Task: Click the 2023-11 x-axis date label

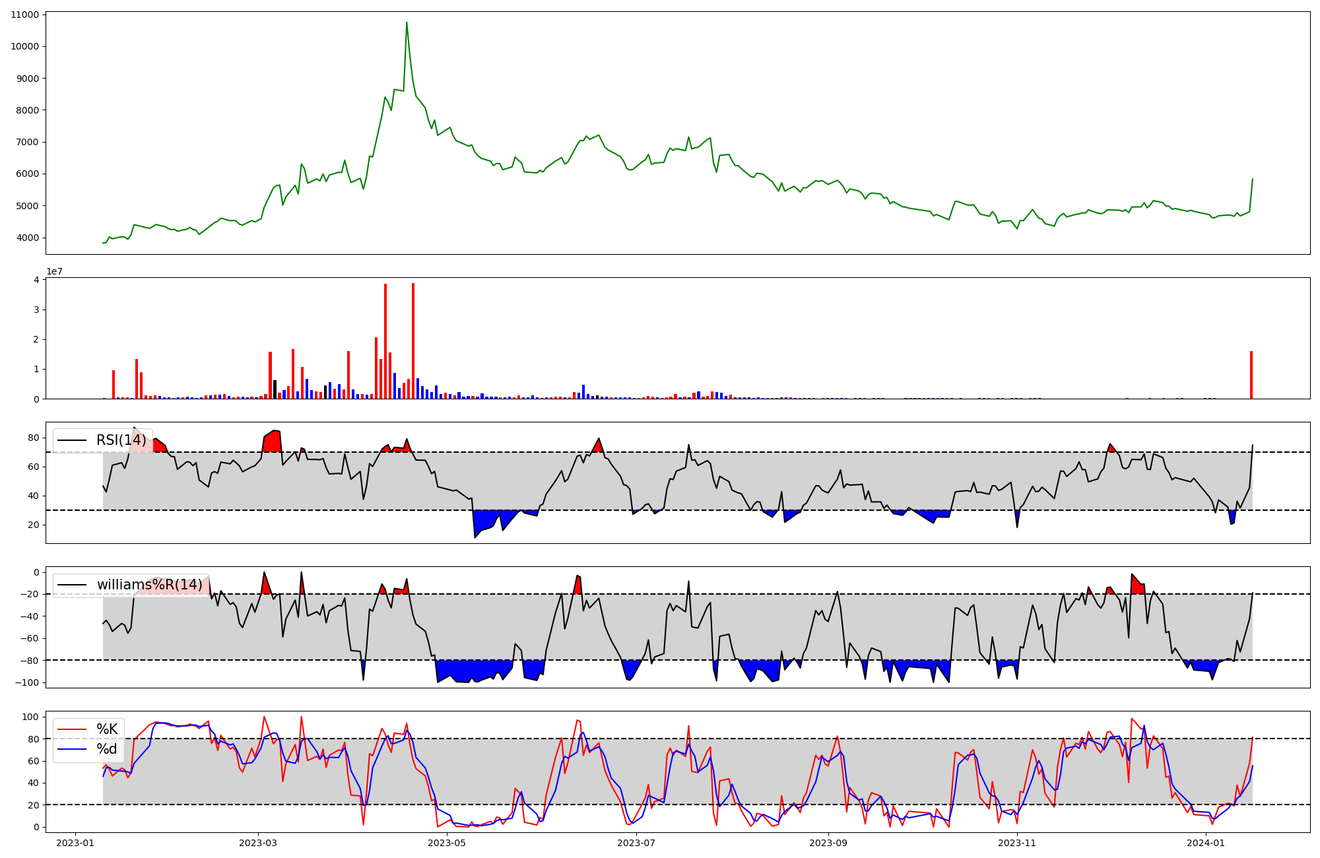Action: 1017,843
